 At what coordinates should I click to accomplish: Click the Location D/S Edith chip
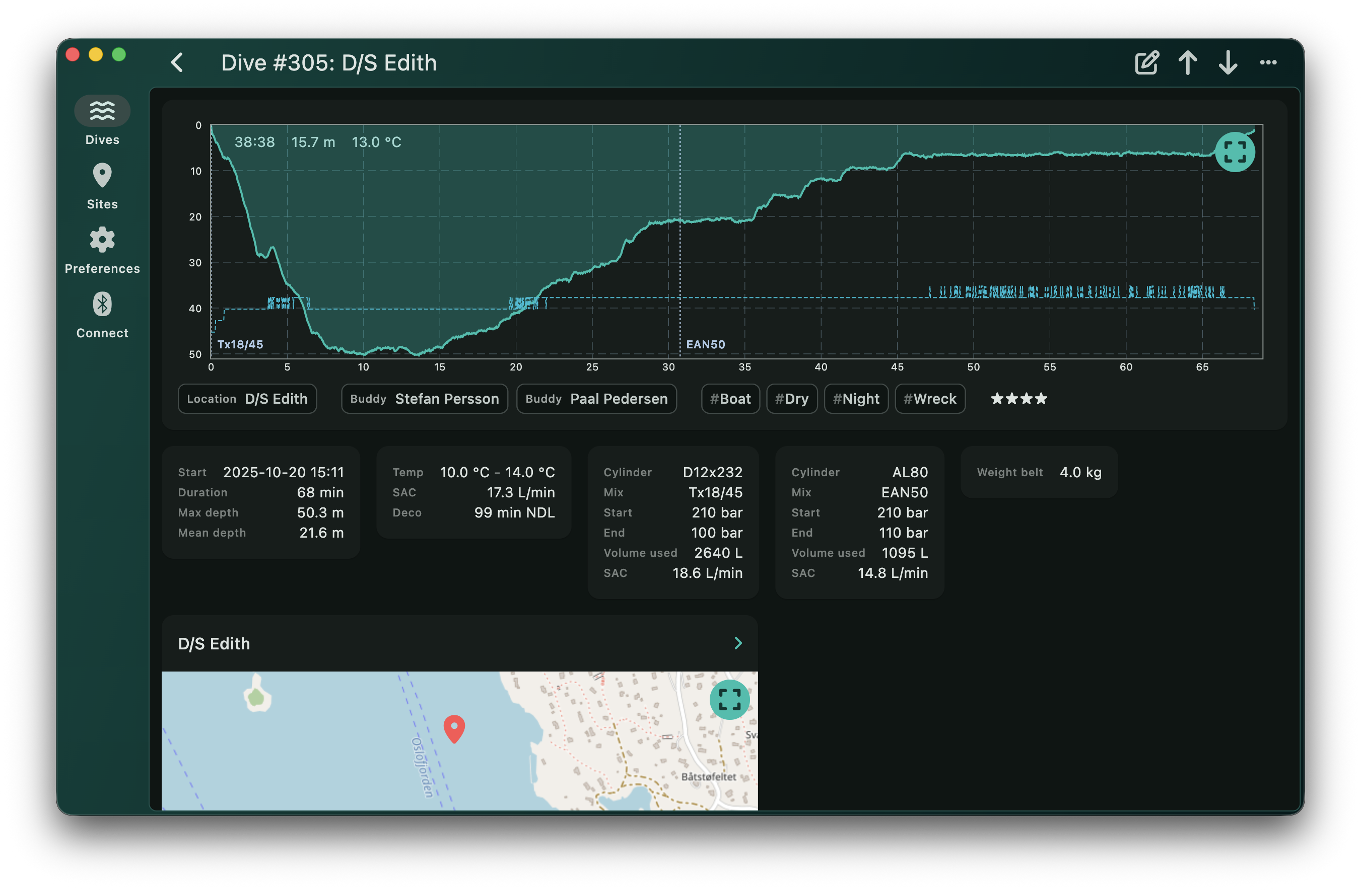pyautogui.click(x=247, y=399)
